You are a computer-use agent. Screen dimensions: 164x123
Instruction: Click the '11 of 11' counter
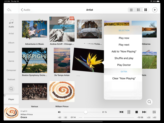point(24,111)
